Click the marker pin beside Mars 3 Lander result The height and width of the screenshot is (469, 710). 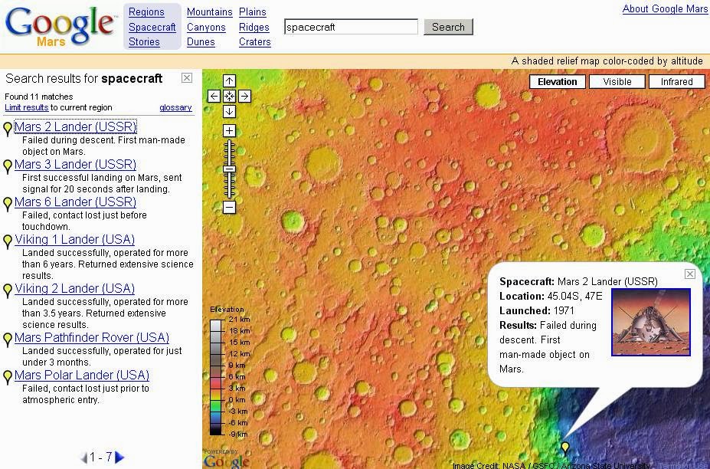[7, 167]
